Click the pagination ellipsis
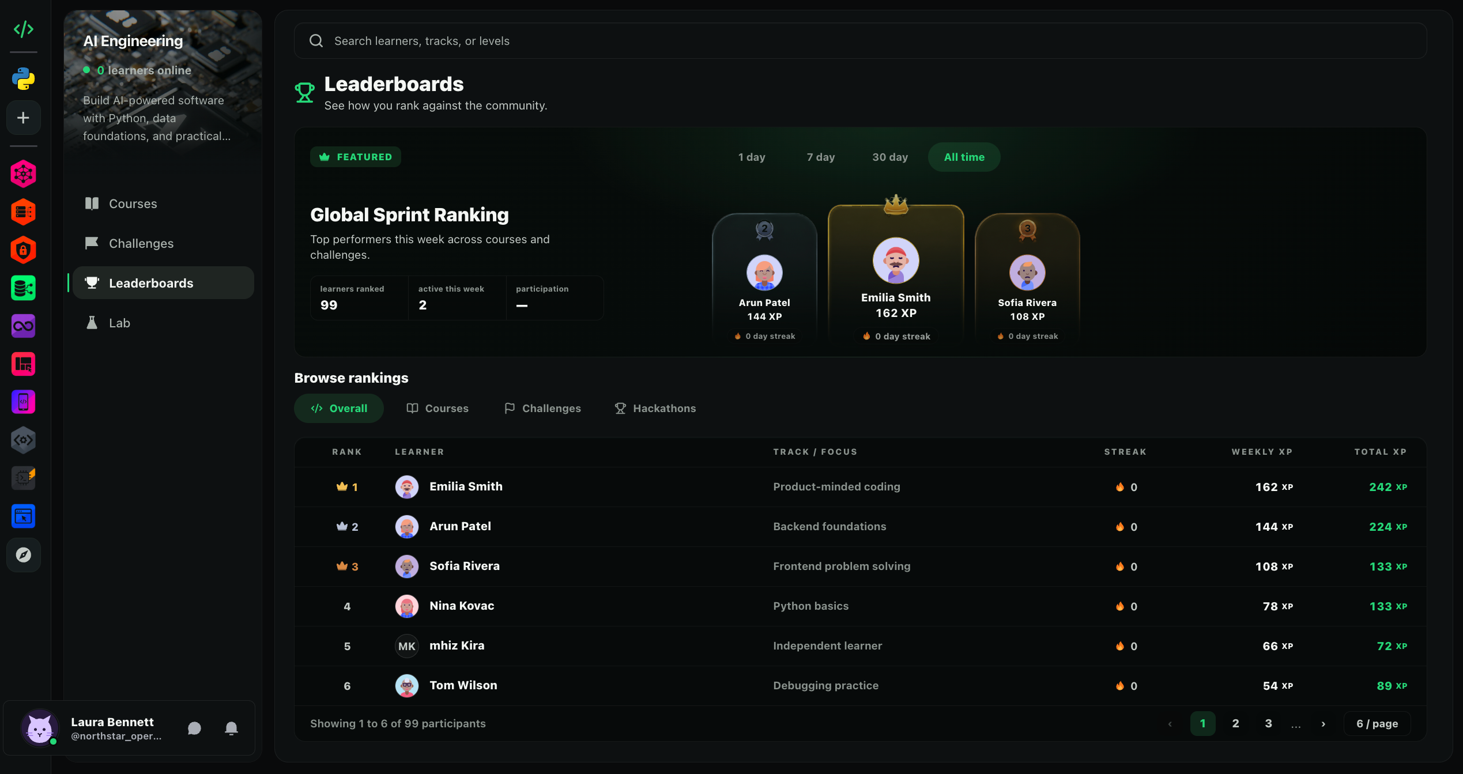1463x774 pixels. 1296,726
